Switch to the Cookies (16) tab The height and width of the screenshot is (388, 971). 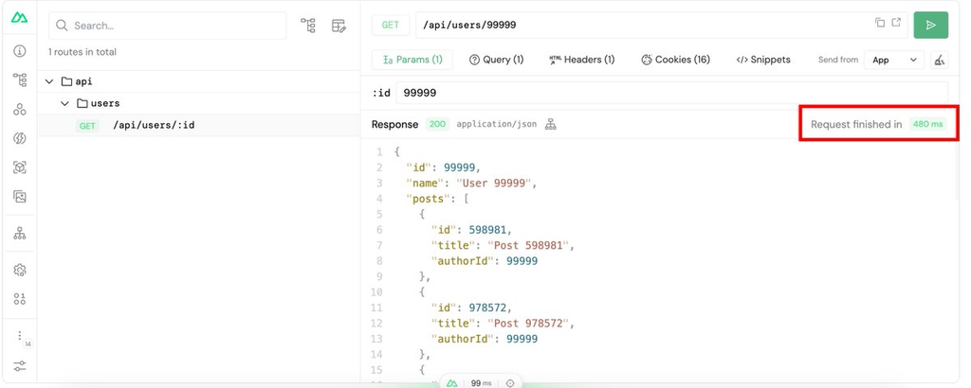coord(675,60)
